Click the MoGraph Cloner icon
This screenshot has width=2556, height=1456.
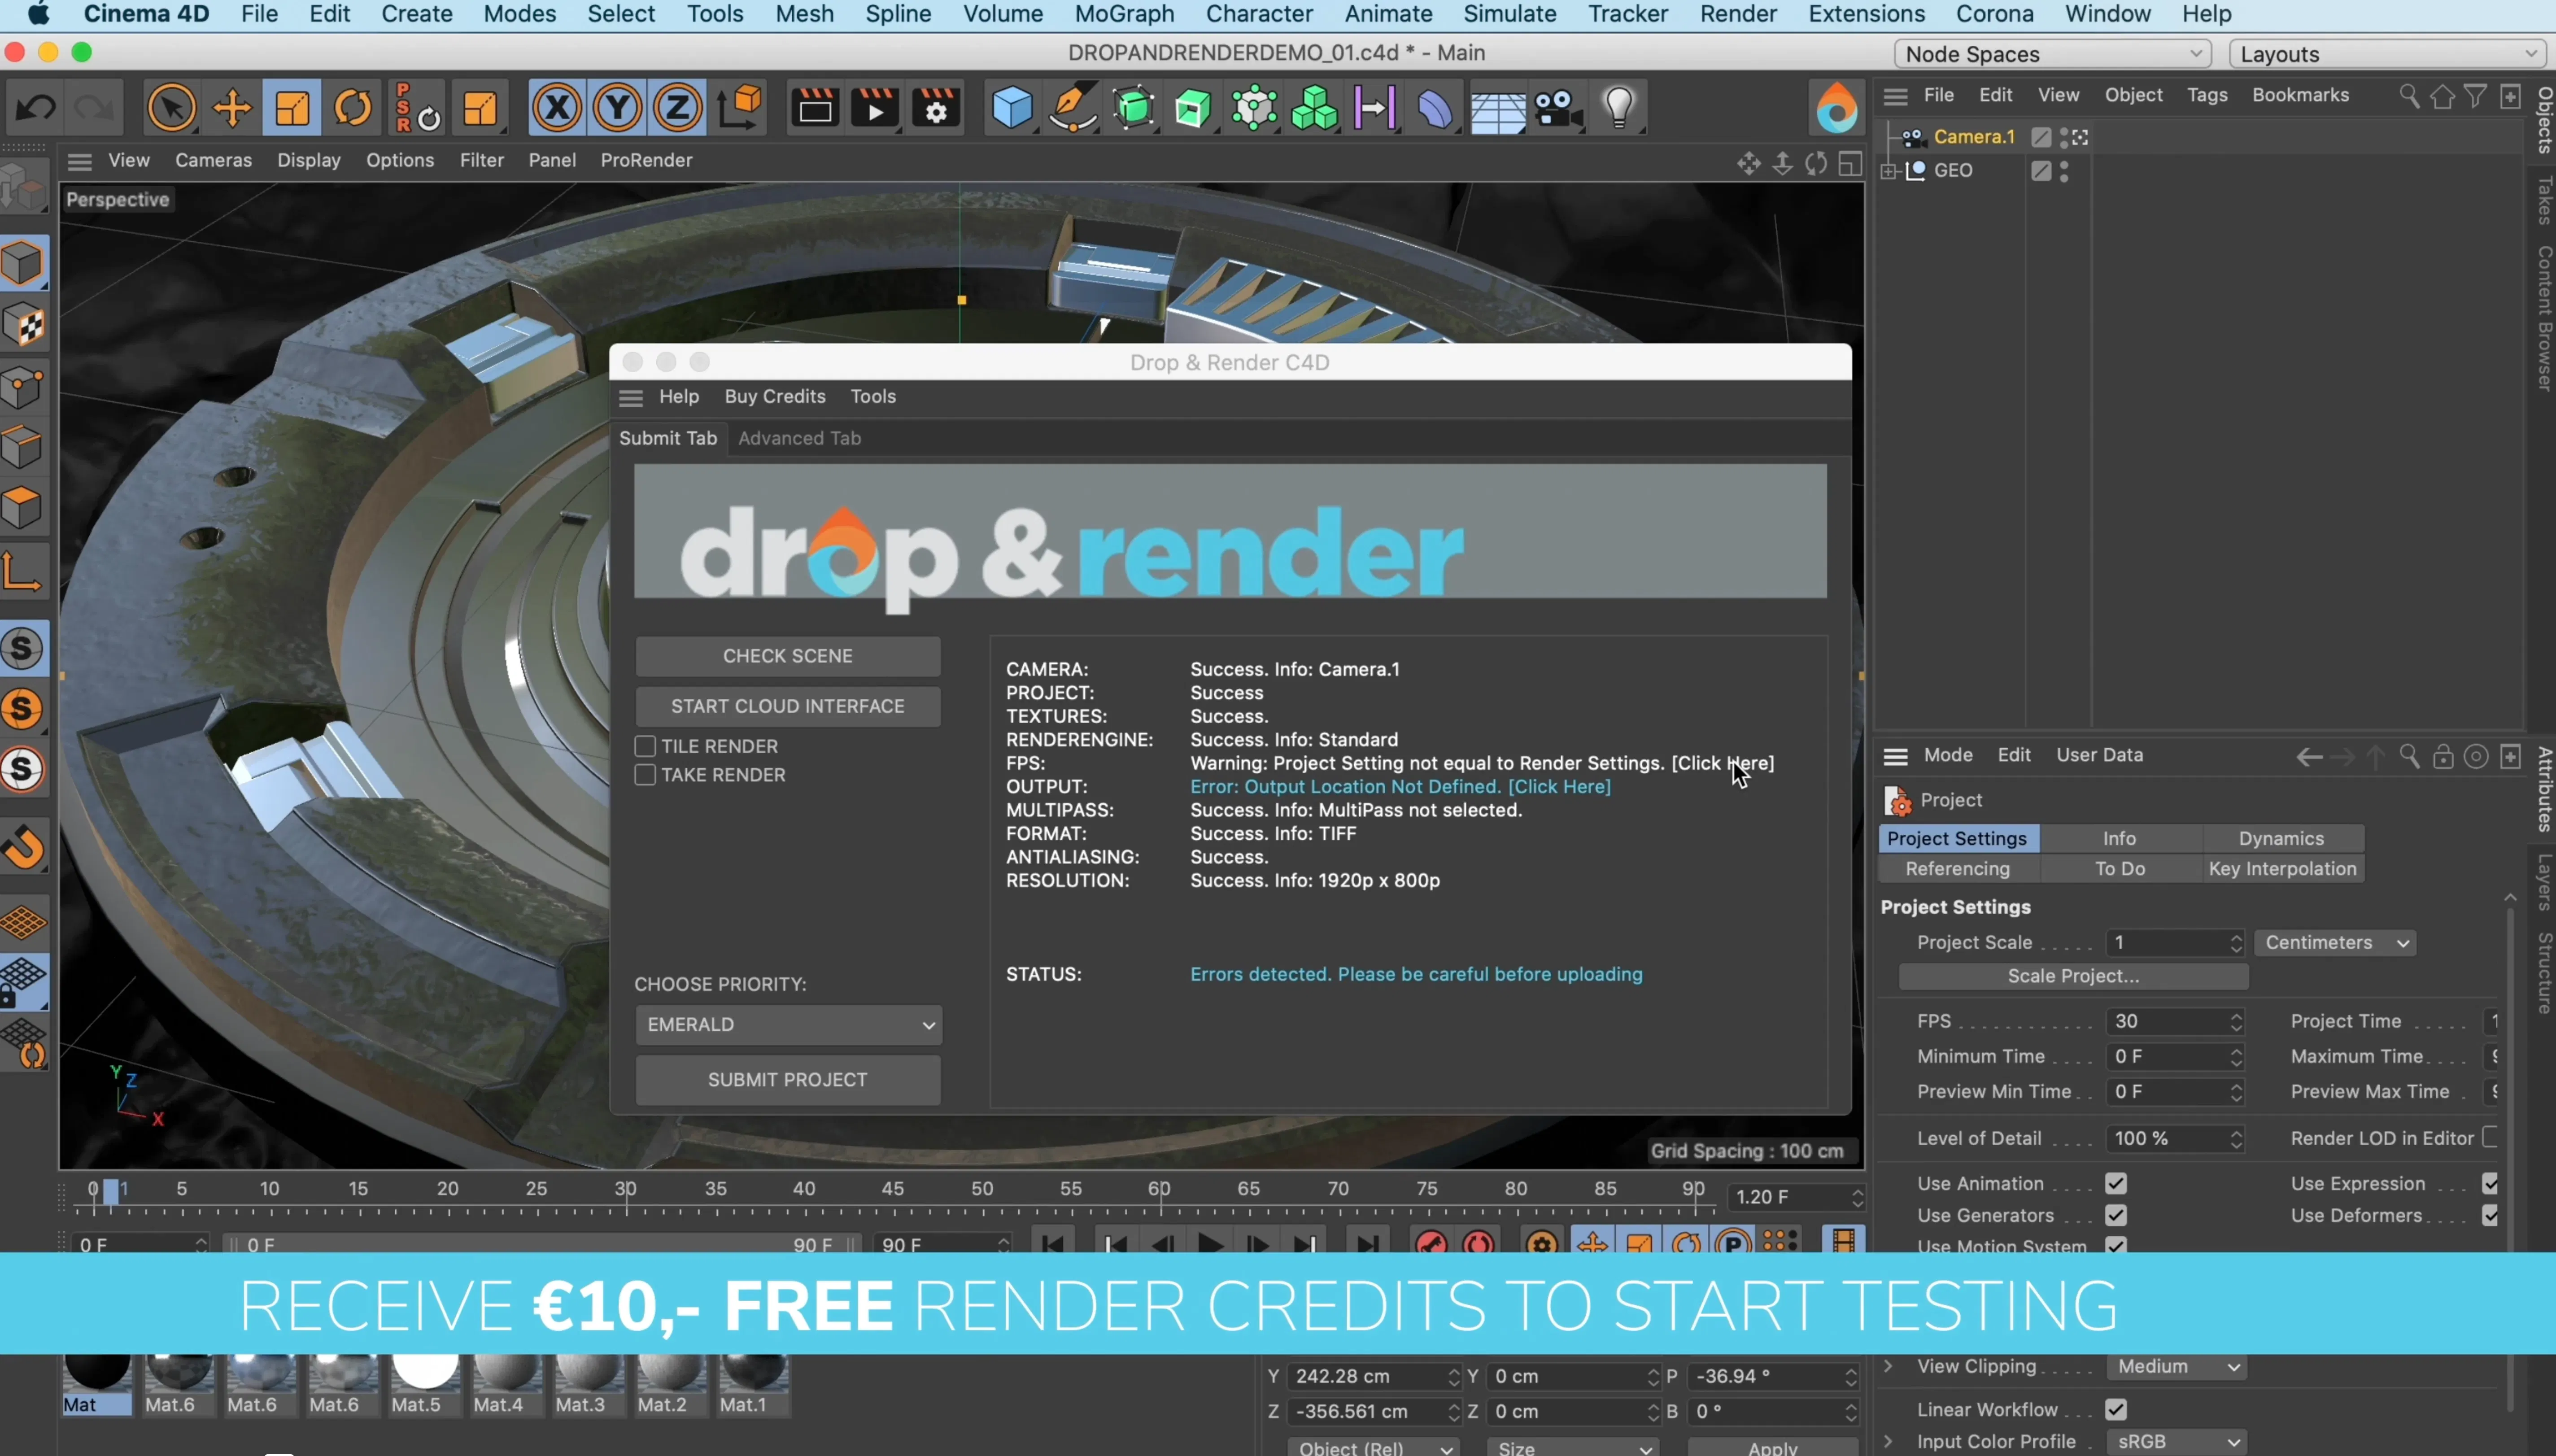coord(1314,107)
